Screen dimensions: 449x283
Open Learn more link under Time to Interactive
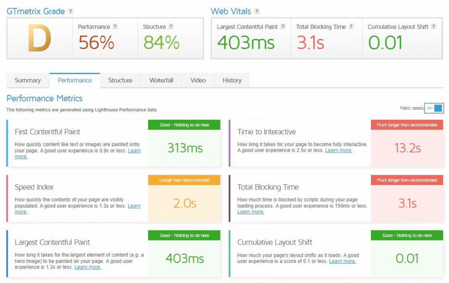(x=339, y=150)
